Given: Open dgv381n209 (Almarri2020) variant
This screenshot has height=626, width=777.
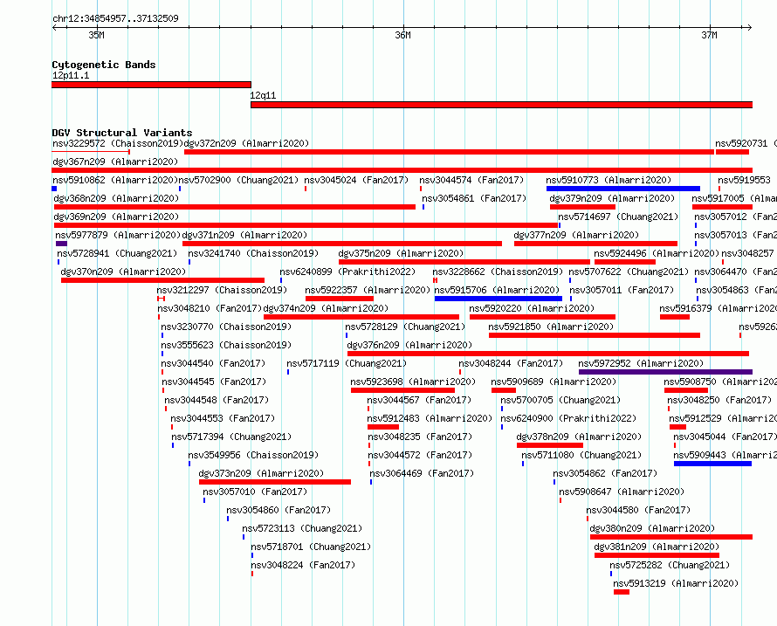Looking at the screenshot, I should 657,555.
